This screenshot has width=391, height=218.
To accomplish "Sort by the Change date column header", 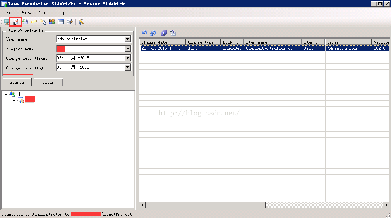I will [162, 42].
